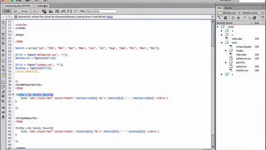This screenshot has height=150, width=266.
Task: Click Collapse Full Tag icon
Action: click(x=3, y=35)
